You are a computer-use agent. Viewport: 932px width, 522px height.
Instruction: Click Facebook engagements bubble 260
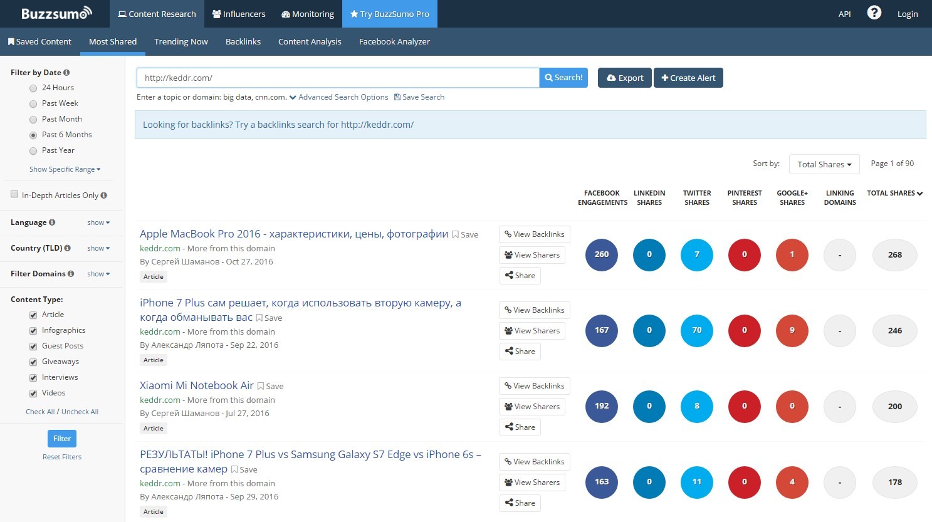coord(602,254)
